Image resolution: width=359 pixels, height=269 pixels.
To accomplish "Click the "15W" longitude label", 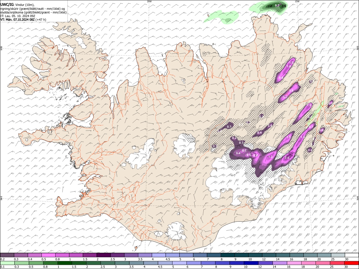I will [297, 1].
